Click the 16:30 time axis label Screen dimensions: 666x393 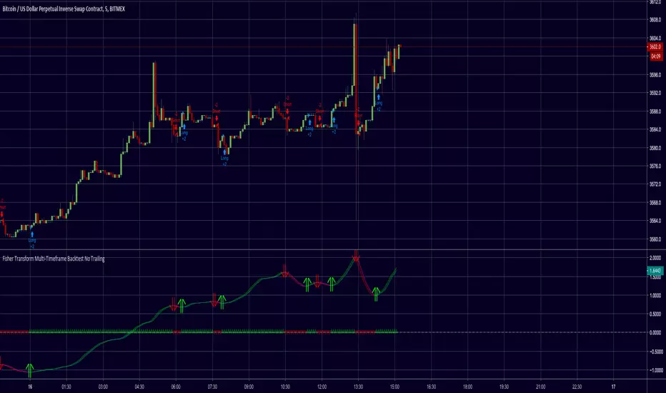pos(431,387)
